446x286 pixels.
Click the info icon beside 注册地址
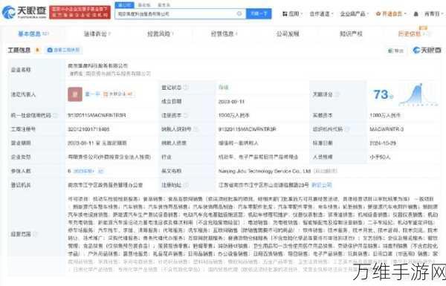186,185
